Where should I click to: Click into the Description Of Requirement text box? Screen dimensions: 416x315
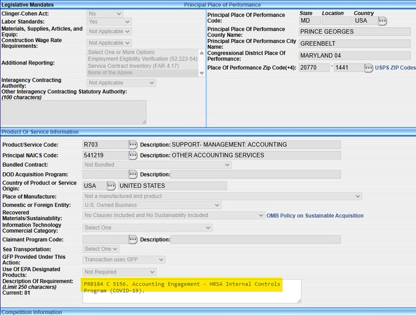191,291
